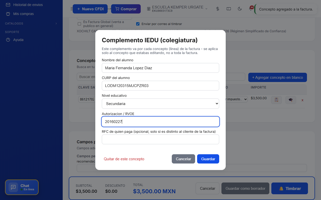Image resolution: width=321 pixels, height=200 pixels.
Task: Click Quitar de este concepto link
Action: pos(124,159)
